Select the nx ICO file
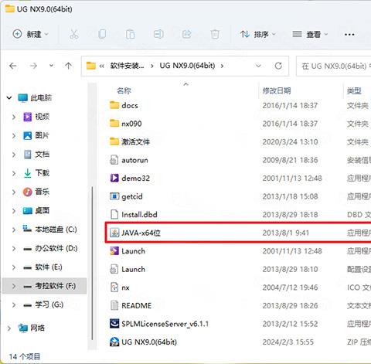Screen dimensions: 371x364 [x=125, y=287]
